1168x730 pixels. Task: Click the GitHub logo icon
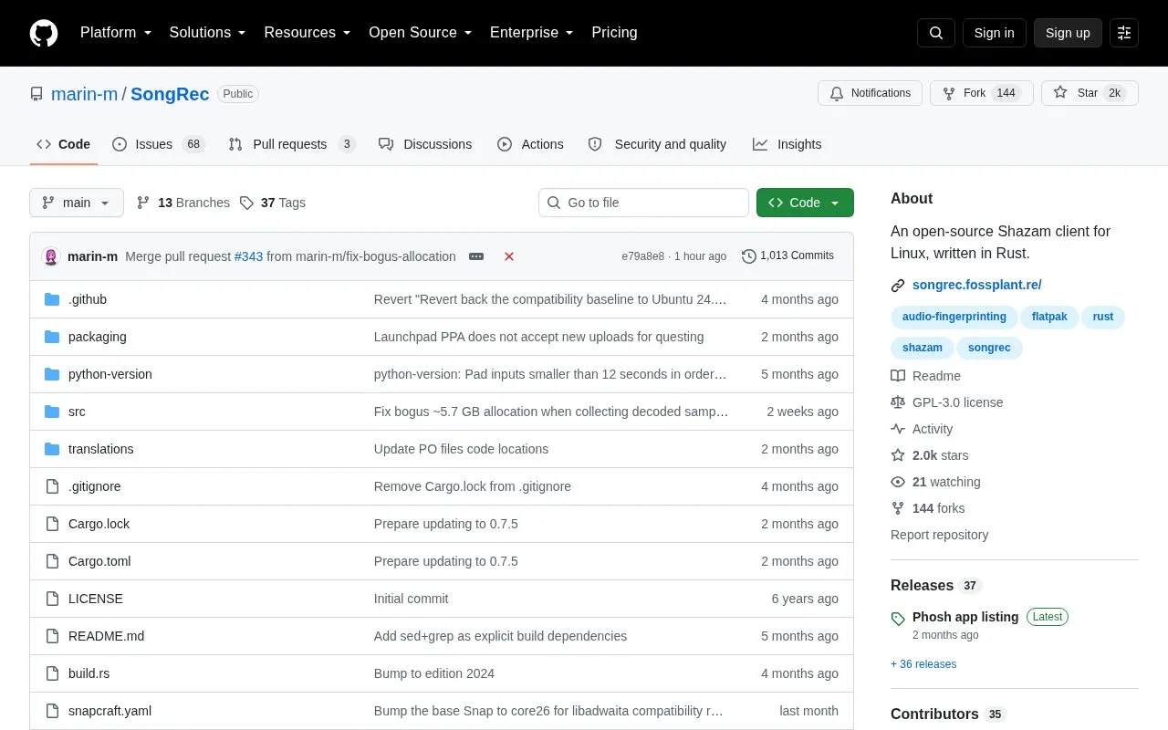click(x=44, y=33)
